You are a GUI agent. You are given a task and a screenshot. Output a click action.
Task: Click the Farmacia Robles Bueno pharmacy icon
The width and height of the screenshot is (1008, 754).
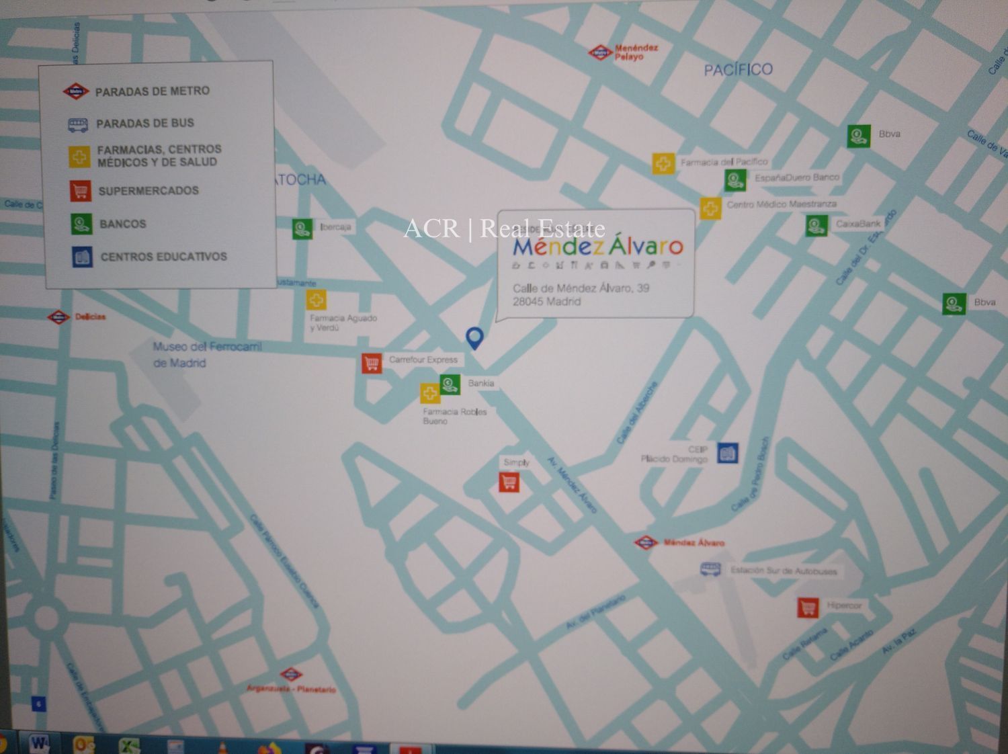[x=430, y=394]
